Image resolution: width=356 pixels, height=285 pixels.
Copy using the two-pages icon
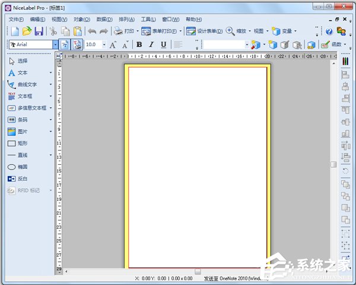(65, 31)
